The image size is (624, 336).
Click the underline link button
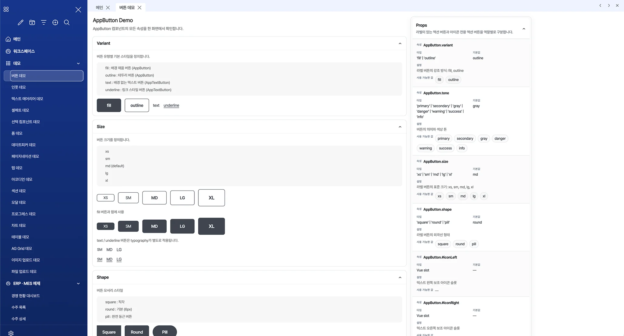(x=171, y=105)
